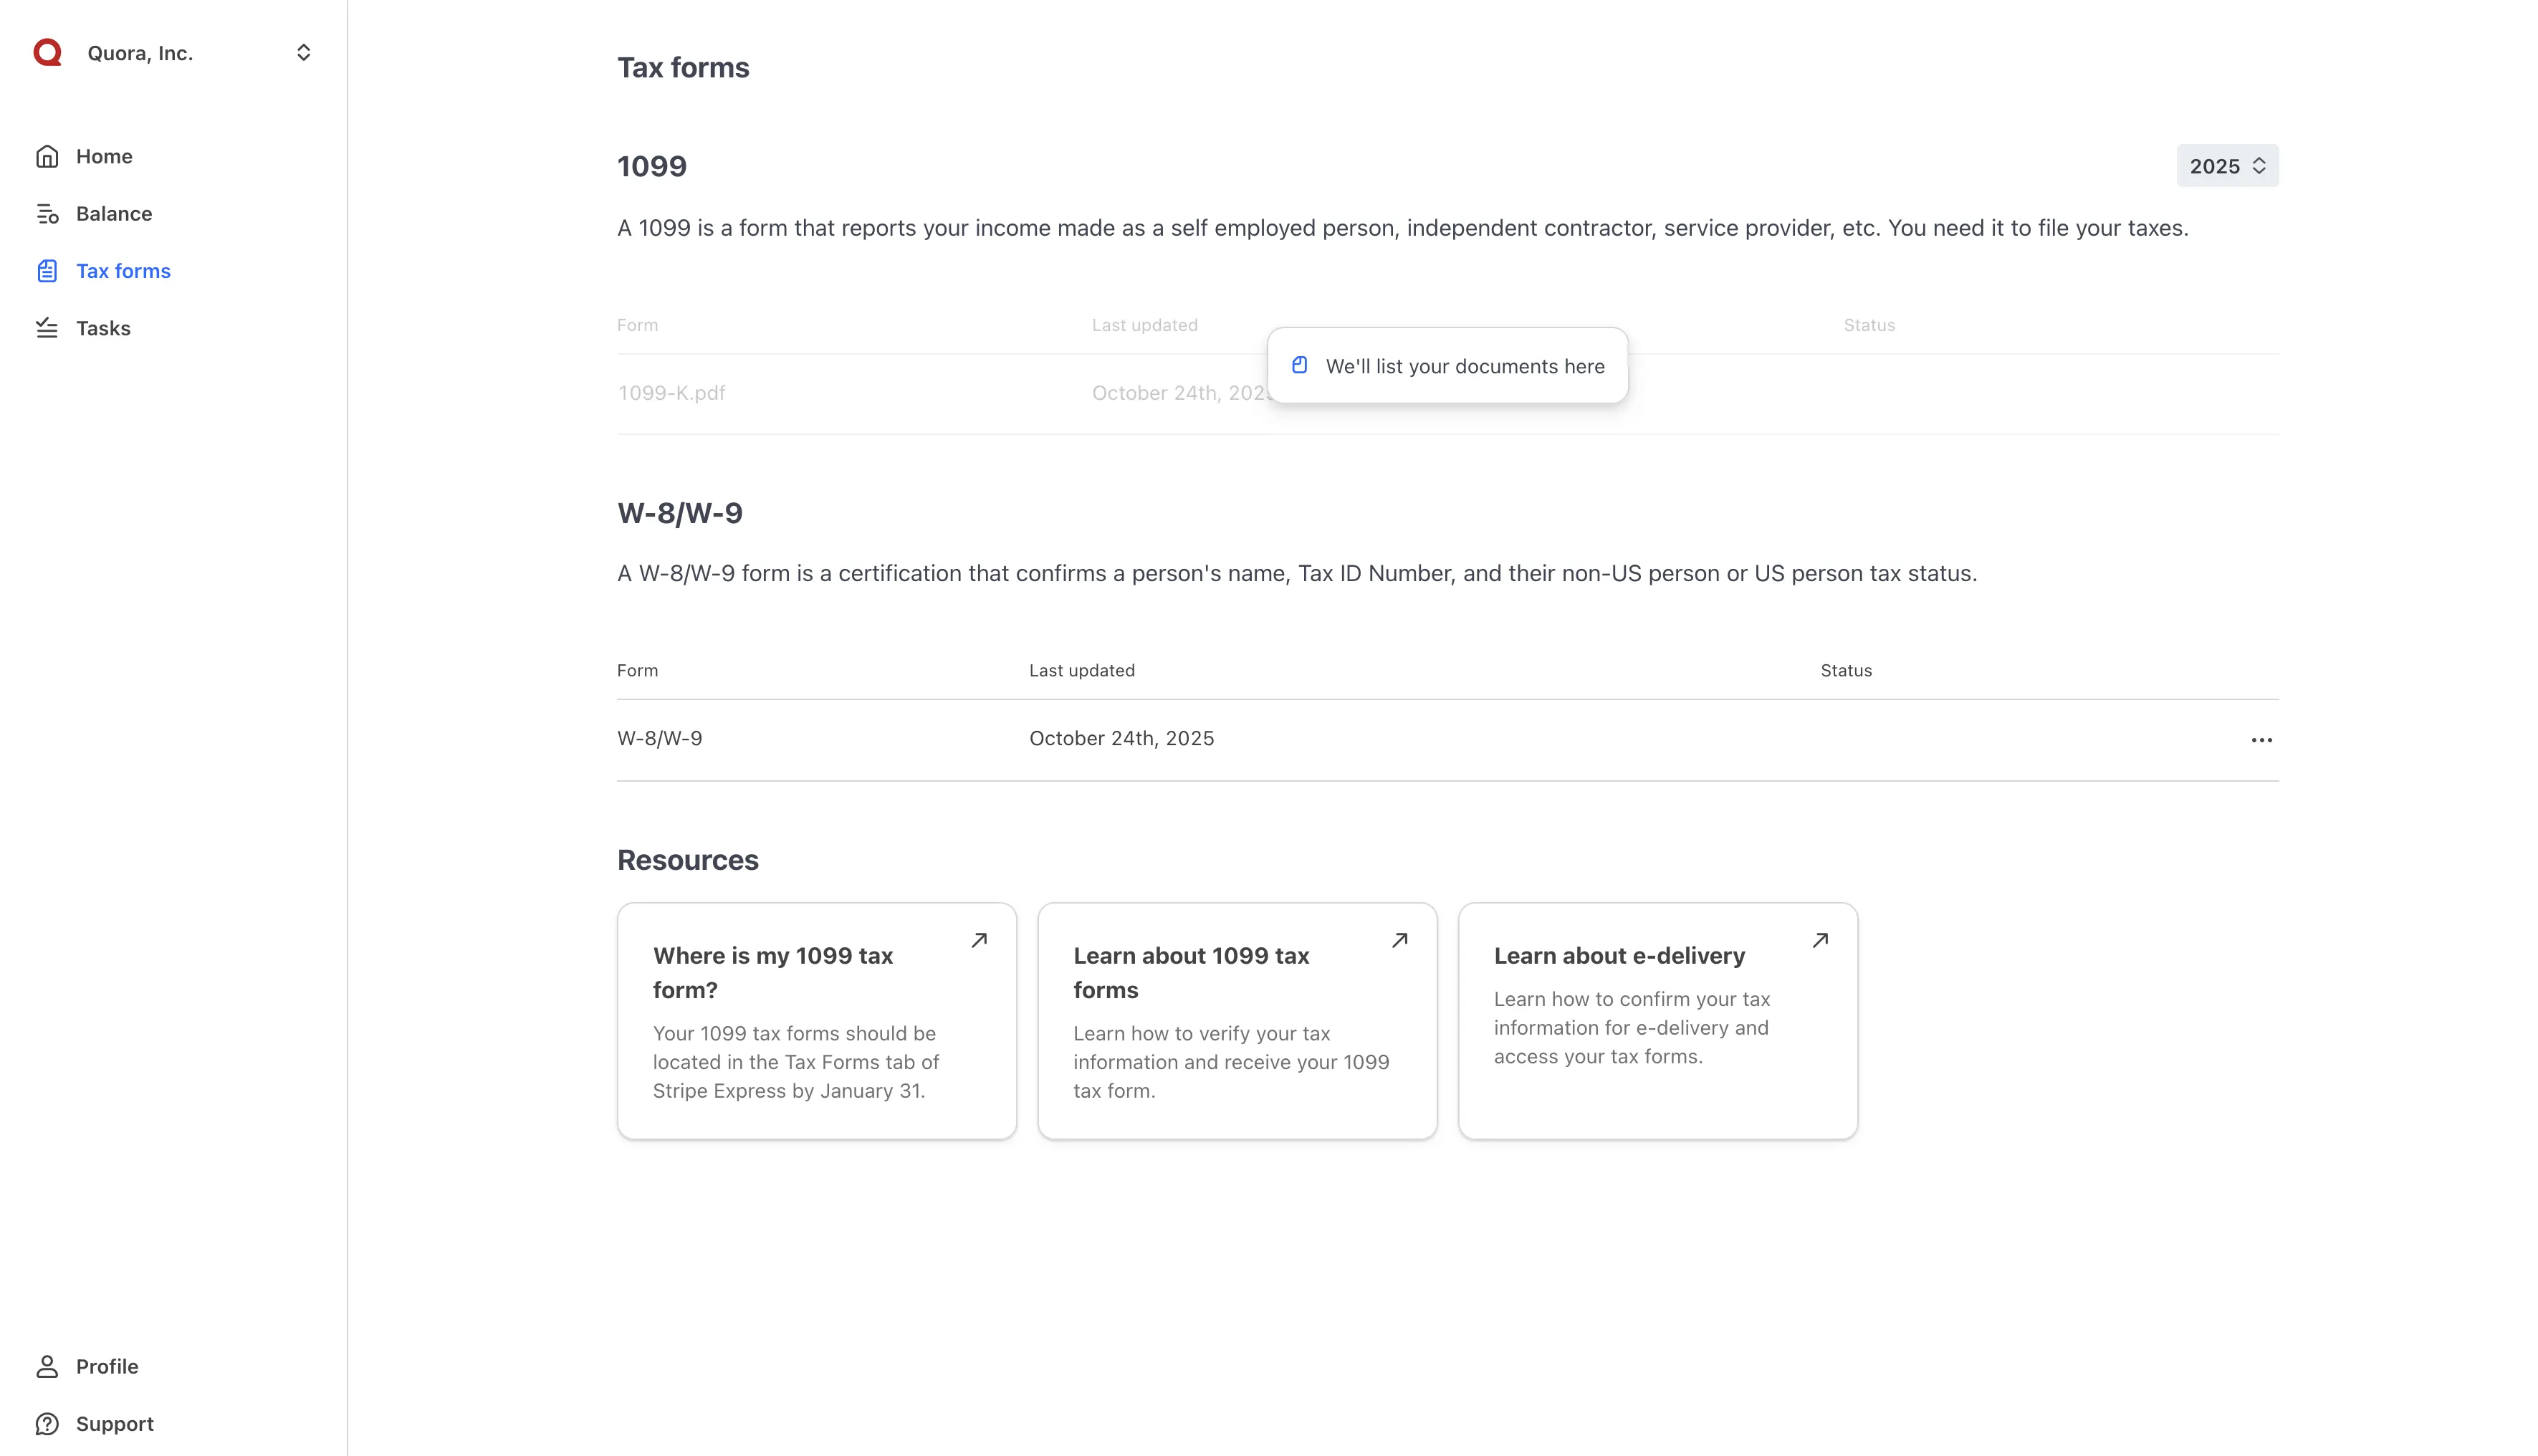This screenshot has width=2538, height=1456.
Task: Click arrow on 'Where is my 1099' card
Action: [x=979, y=940]
